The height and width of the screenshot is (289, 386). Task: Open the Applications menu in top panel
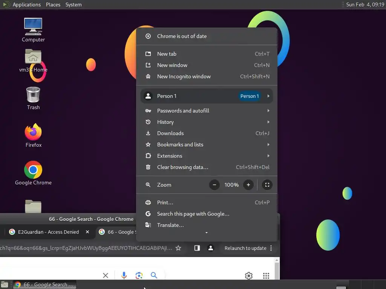coord(27,5)
